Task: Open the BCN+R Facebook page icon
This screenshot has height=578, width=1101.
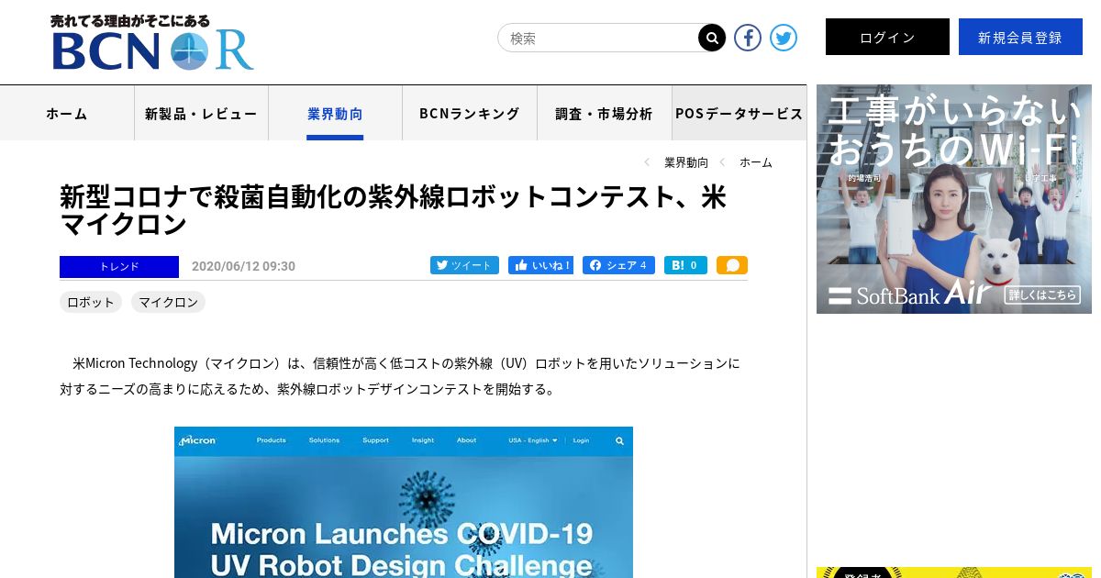Action: 748,38
